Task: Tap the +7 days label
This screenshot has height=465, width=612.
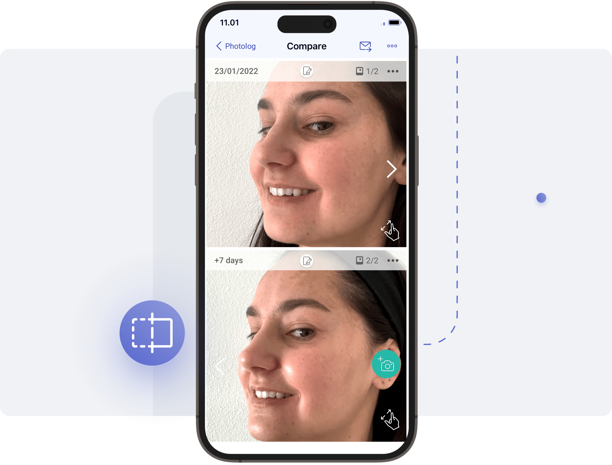Action: pos(228,260)
